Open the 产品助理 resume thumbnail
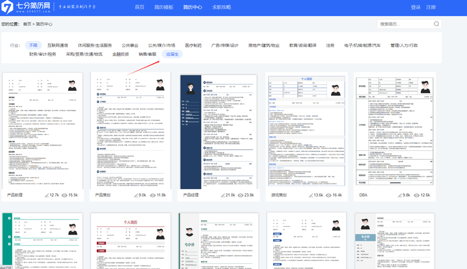Viewport: 467px width, 269px height. 43,130
